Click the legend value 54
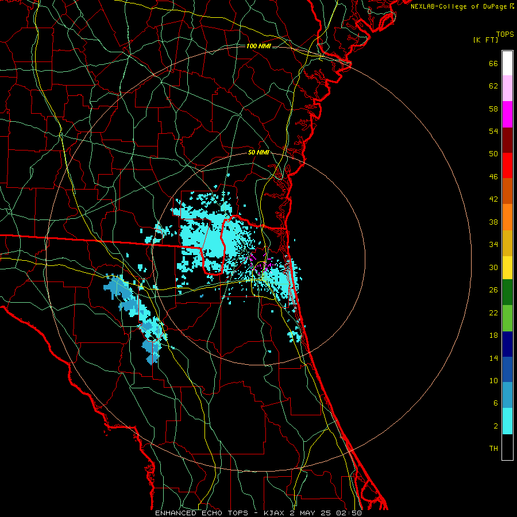 [493, 132]
